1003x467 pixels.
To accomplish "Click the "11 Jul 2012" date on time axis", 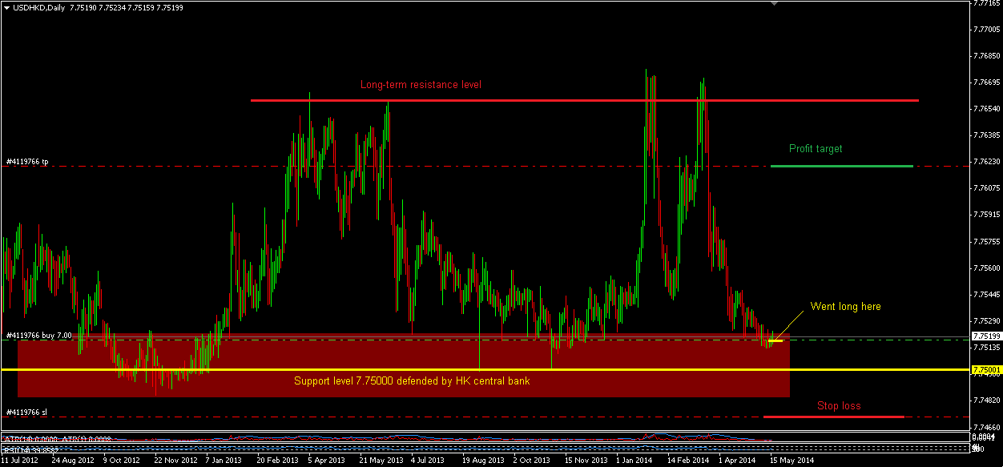I will point(20,461).
